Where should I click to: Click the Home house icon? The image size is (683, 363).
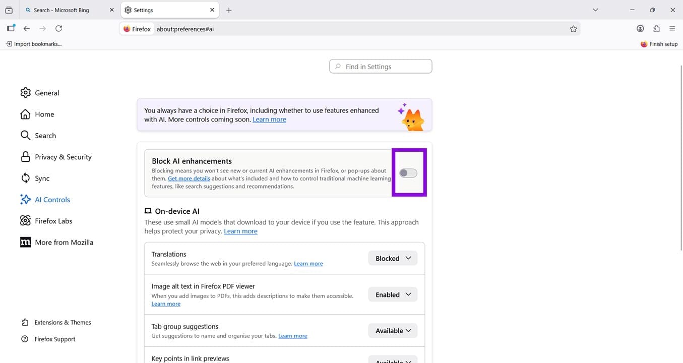pyautogui.click(x=25, y=114)
